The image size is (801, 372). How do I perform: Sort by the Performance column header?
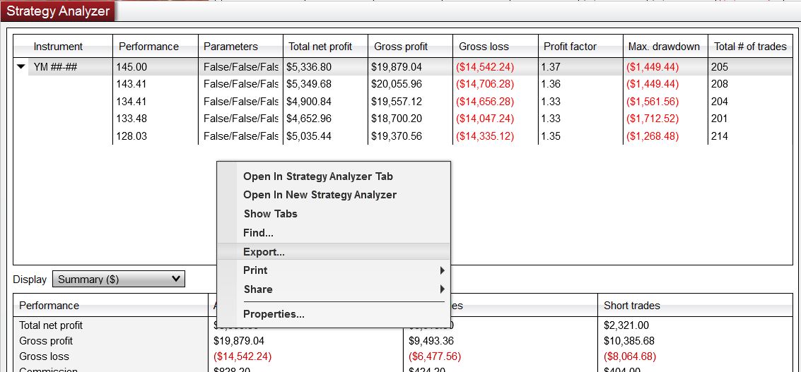[148, 47]
